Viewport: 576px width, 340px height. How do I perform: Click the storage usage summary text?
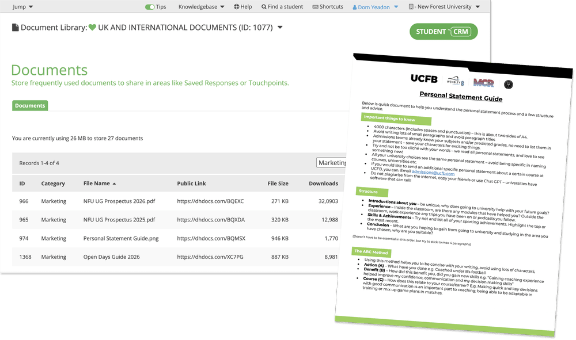click(x=77, y=138)
